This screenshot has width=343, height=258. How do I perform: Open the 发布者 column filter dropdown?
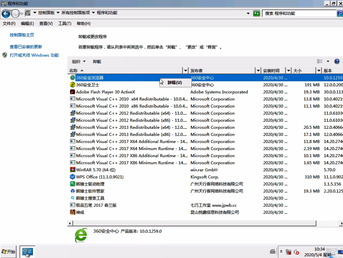pyautogui.click(x=258, y=71)
